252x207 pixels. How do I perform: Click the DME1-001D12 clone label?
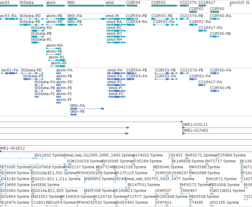[12, 148]
